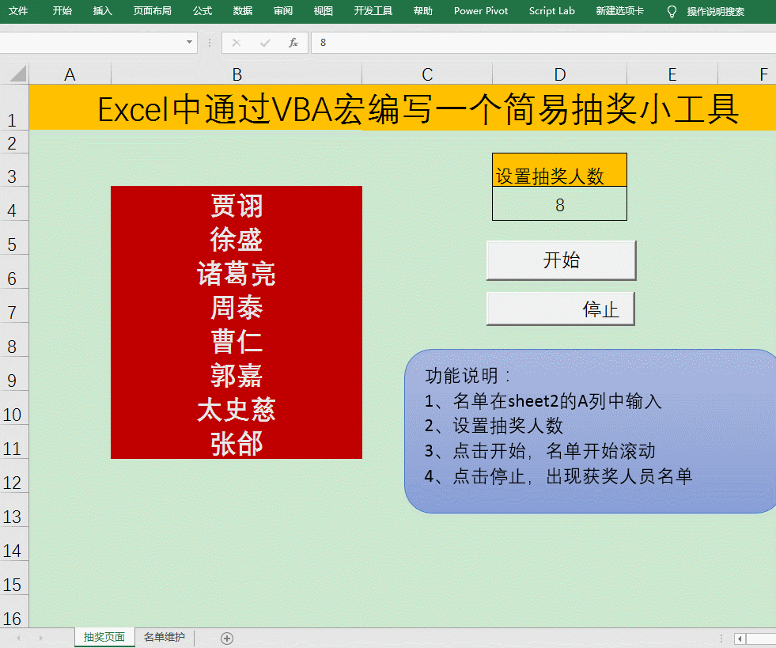
Task: Click instruction line 名单在sheet2的A列中输入
Action: point(543,401)
